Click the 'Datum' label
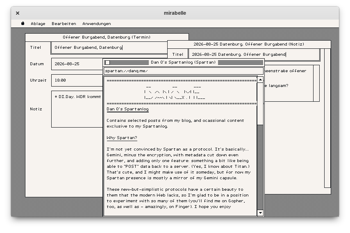This screenshot has height=233, width=350. [37, 64]
